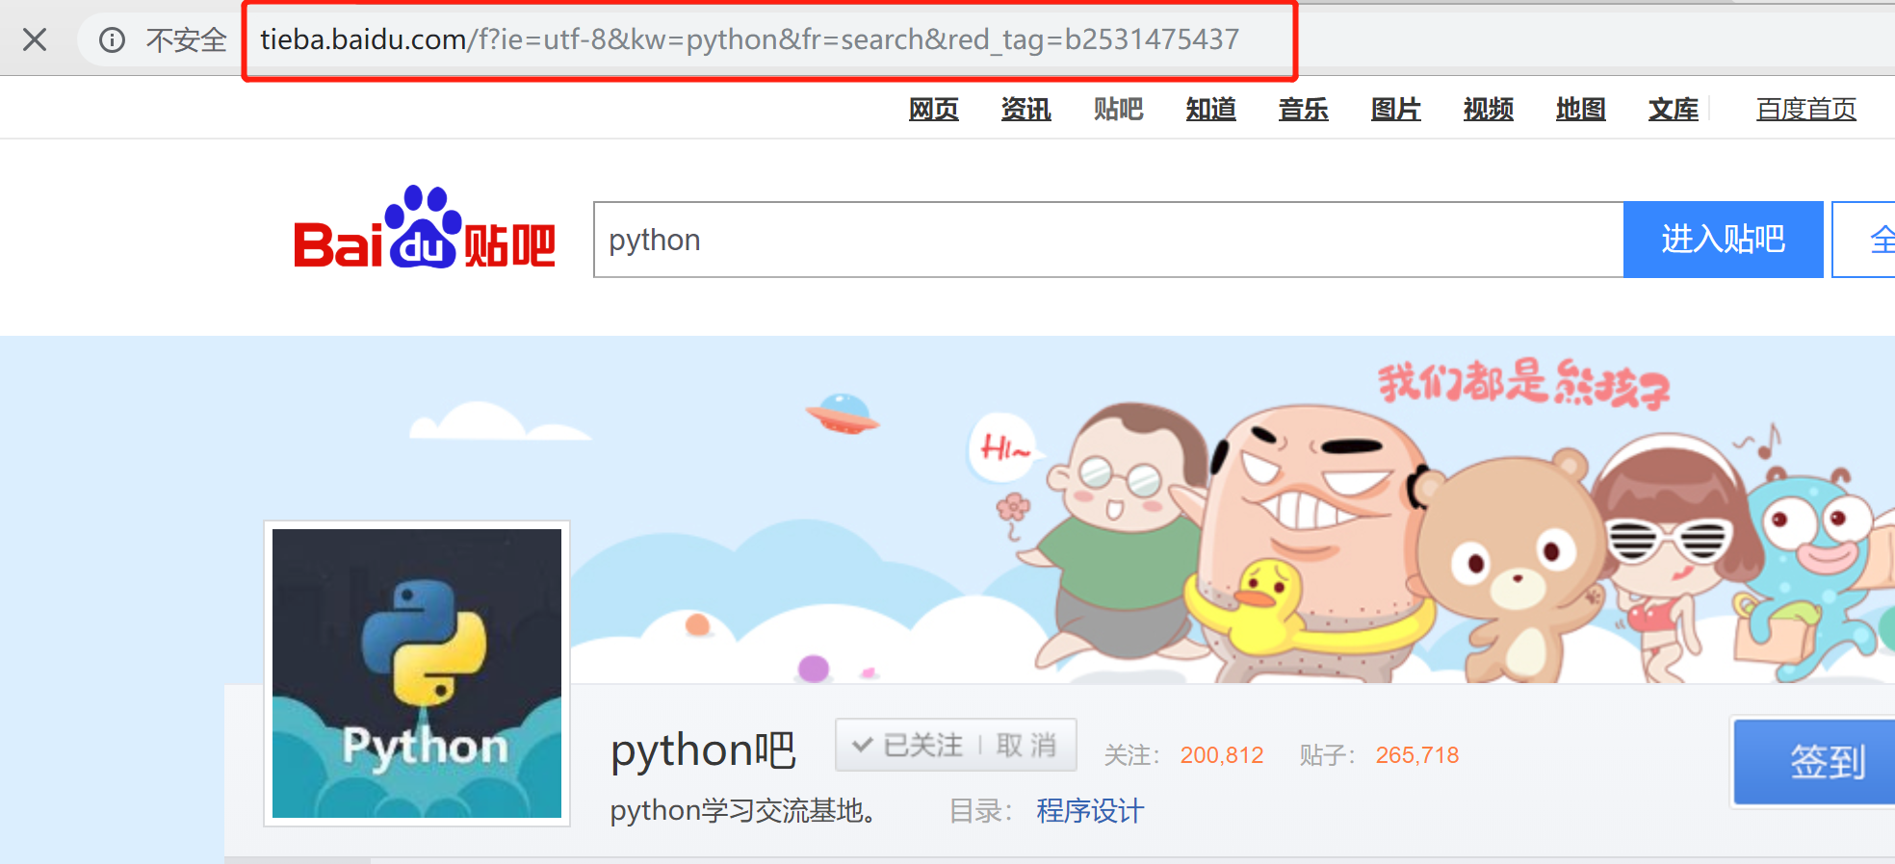The image size is (1895, 864).
Task: Open the 知道 navigation link
Action: [1211, 110]
